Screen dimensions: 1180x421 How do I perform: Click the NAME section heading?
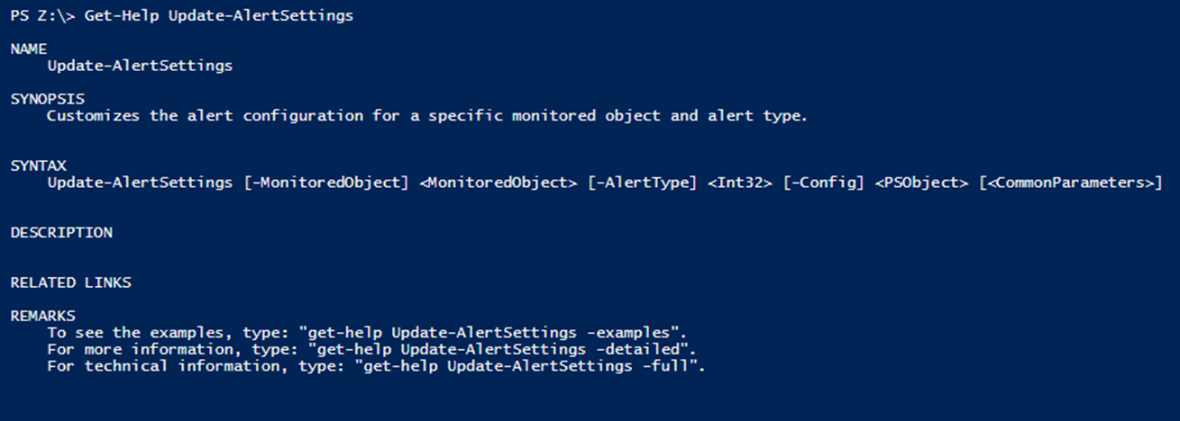(28, 49)
